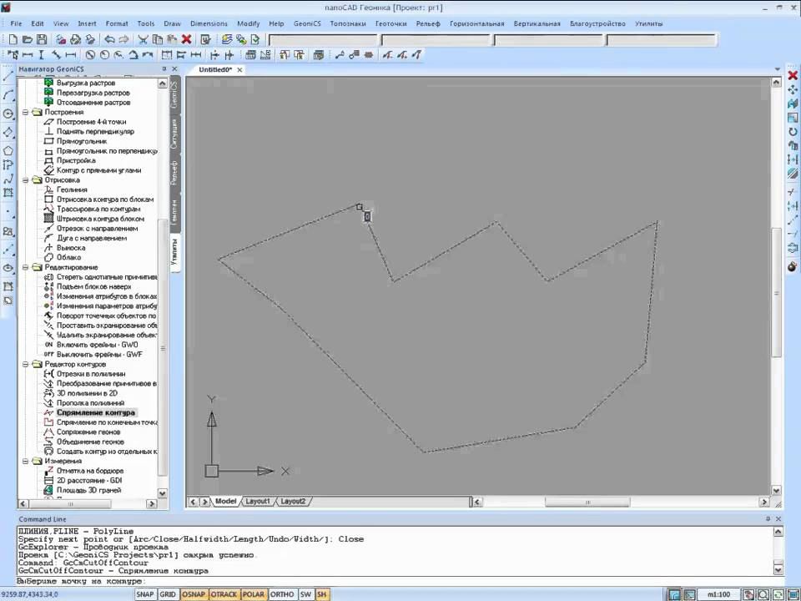Select the Vertical dimension tool icon

(x=42, y=55)
